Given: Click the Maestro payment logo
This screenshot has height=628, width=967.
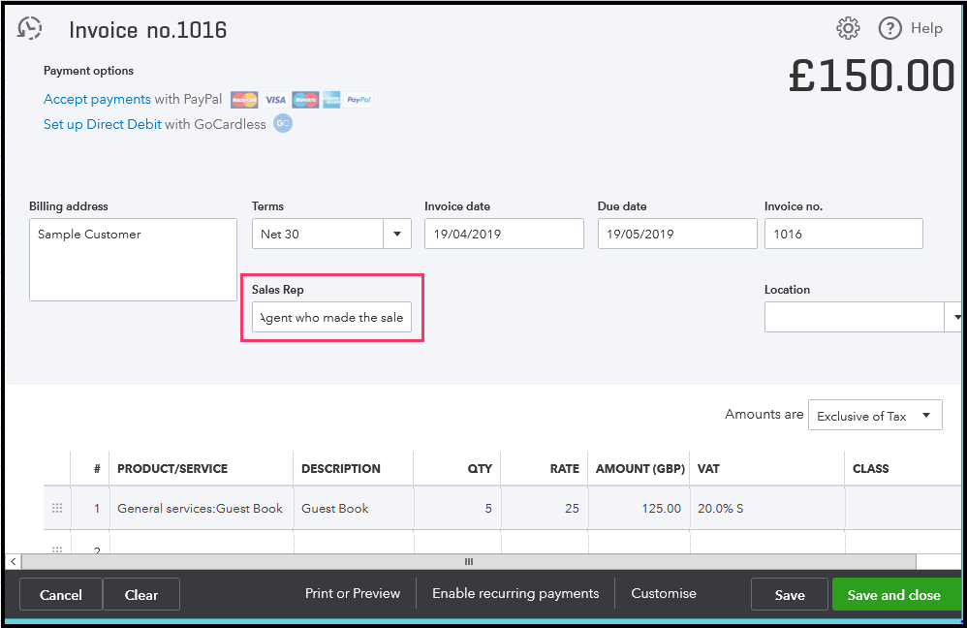Looking at the screenshot, I should click(305, 99).
